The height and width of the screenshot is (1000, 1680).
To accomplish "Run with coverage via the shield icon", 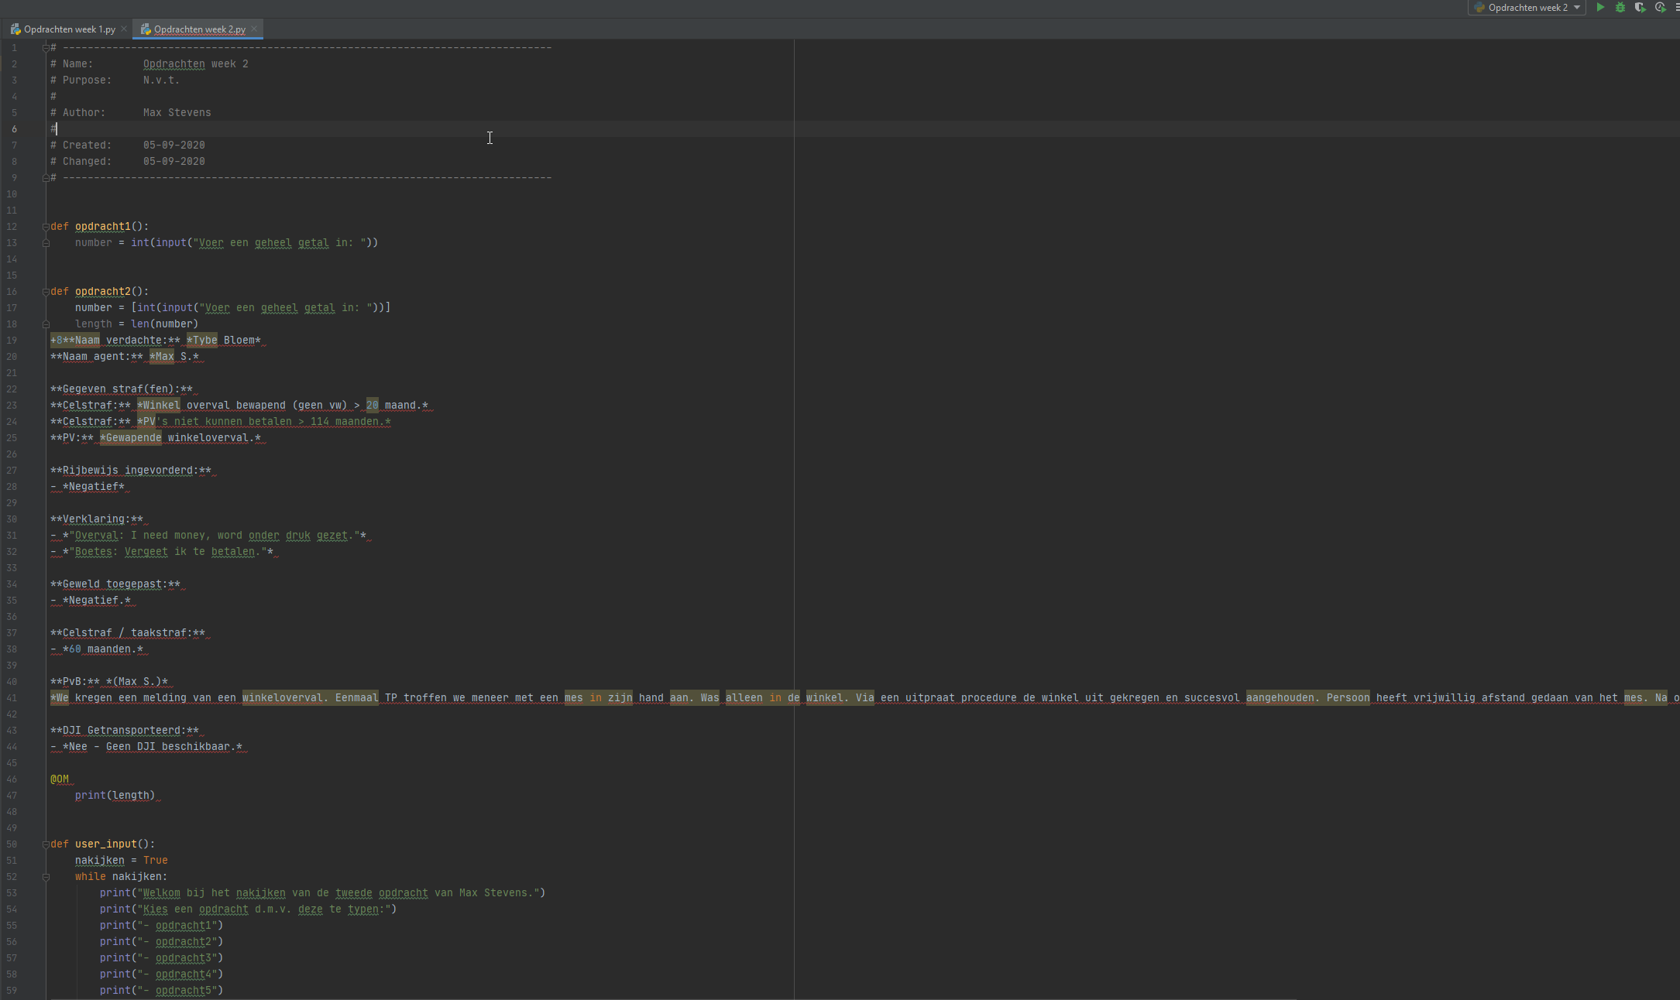I will click(x=1640, y=8).
